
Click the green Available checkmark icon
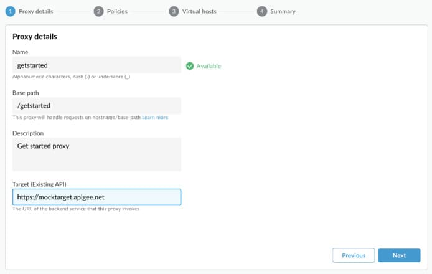(x=190, y=66)
